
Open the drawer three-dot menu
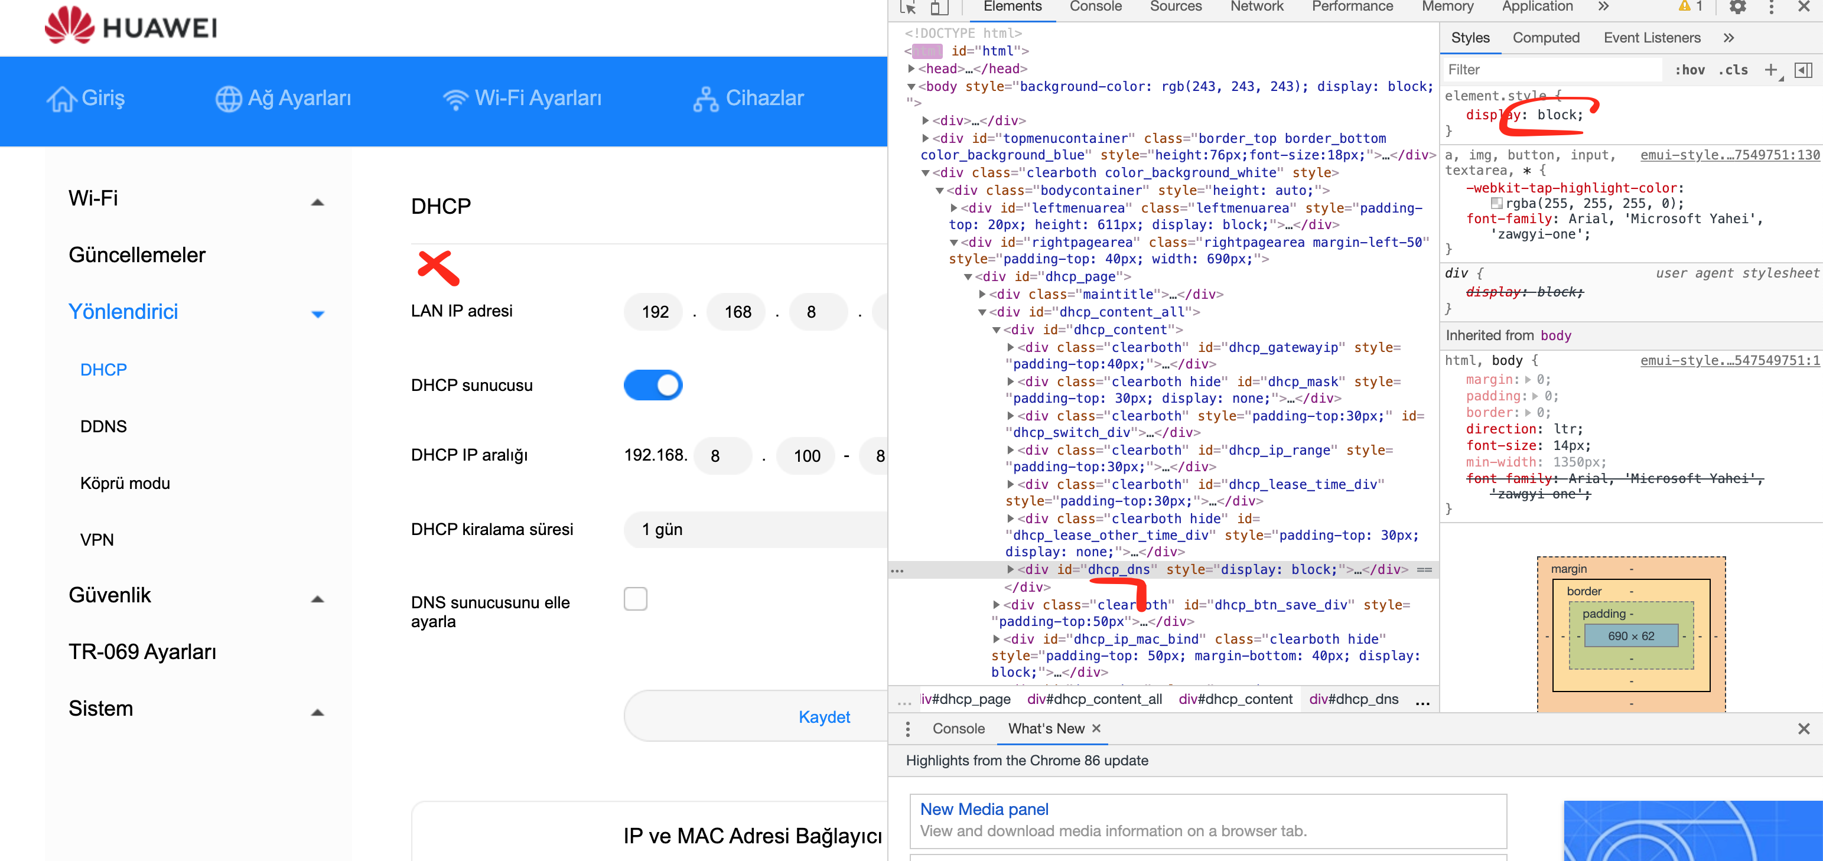908,729
